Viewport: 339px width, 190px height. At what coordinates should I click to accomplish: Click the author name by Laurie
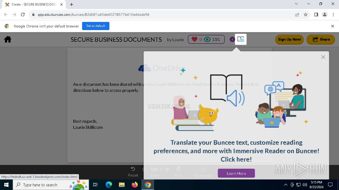(175, 40)
